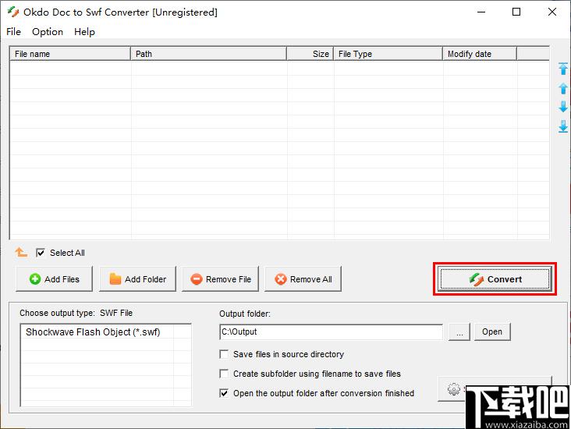The image size is (571, 429).
Task: Click the move-to-top arrow icon
Action: click(x=562, y=69)
